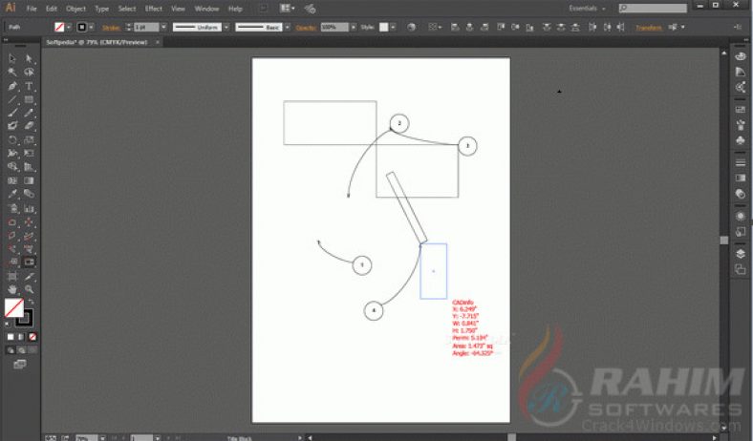Select the Type tool
The height and width of the screenshot is (441, 753).
pyautogui.click(x=30, y=86)
